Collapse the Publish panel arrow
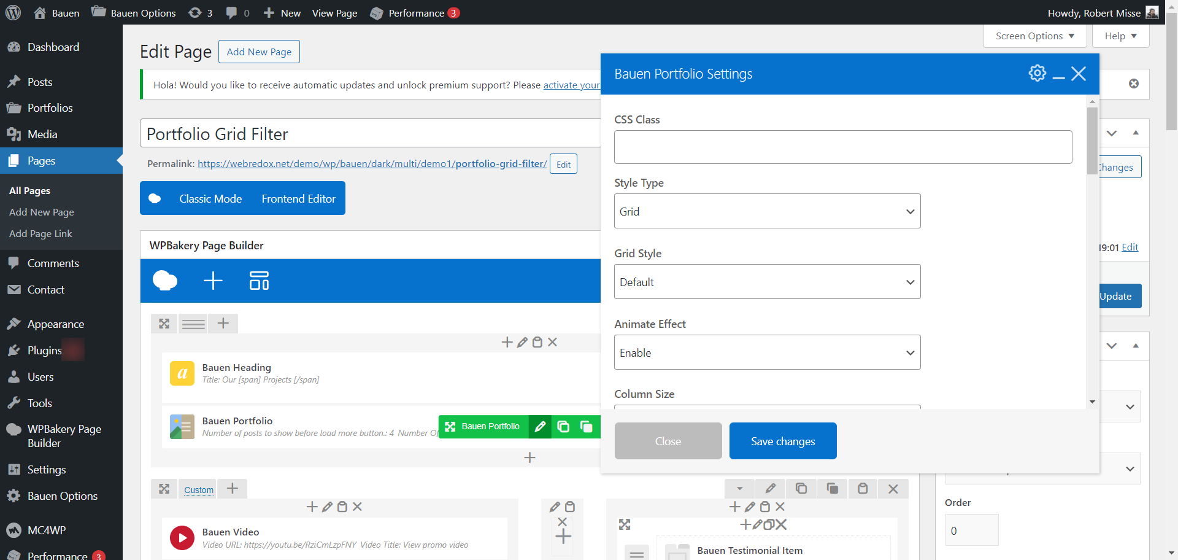Screen dimensions: 1178x560 1136,133
